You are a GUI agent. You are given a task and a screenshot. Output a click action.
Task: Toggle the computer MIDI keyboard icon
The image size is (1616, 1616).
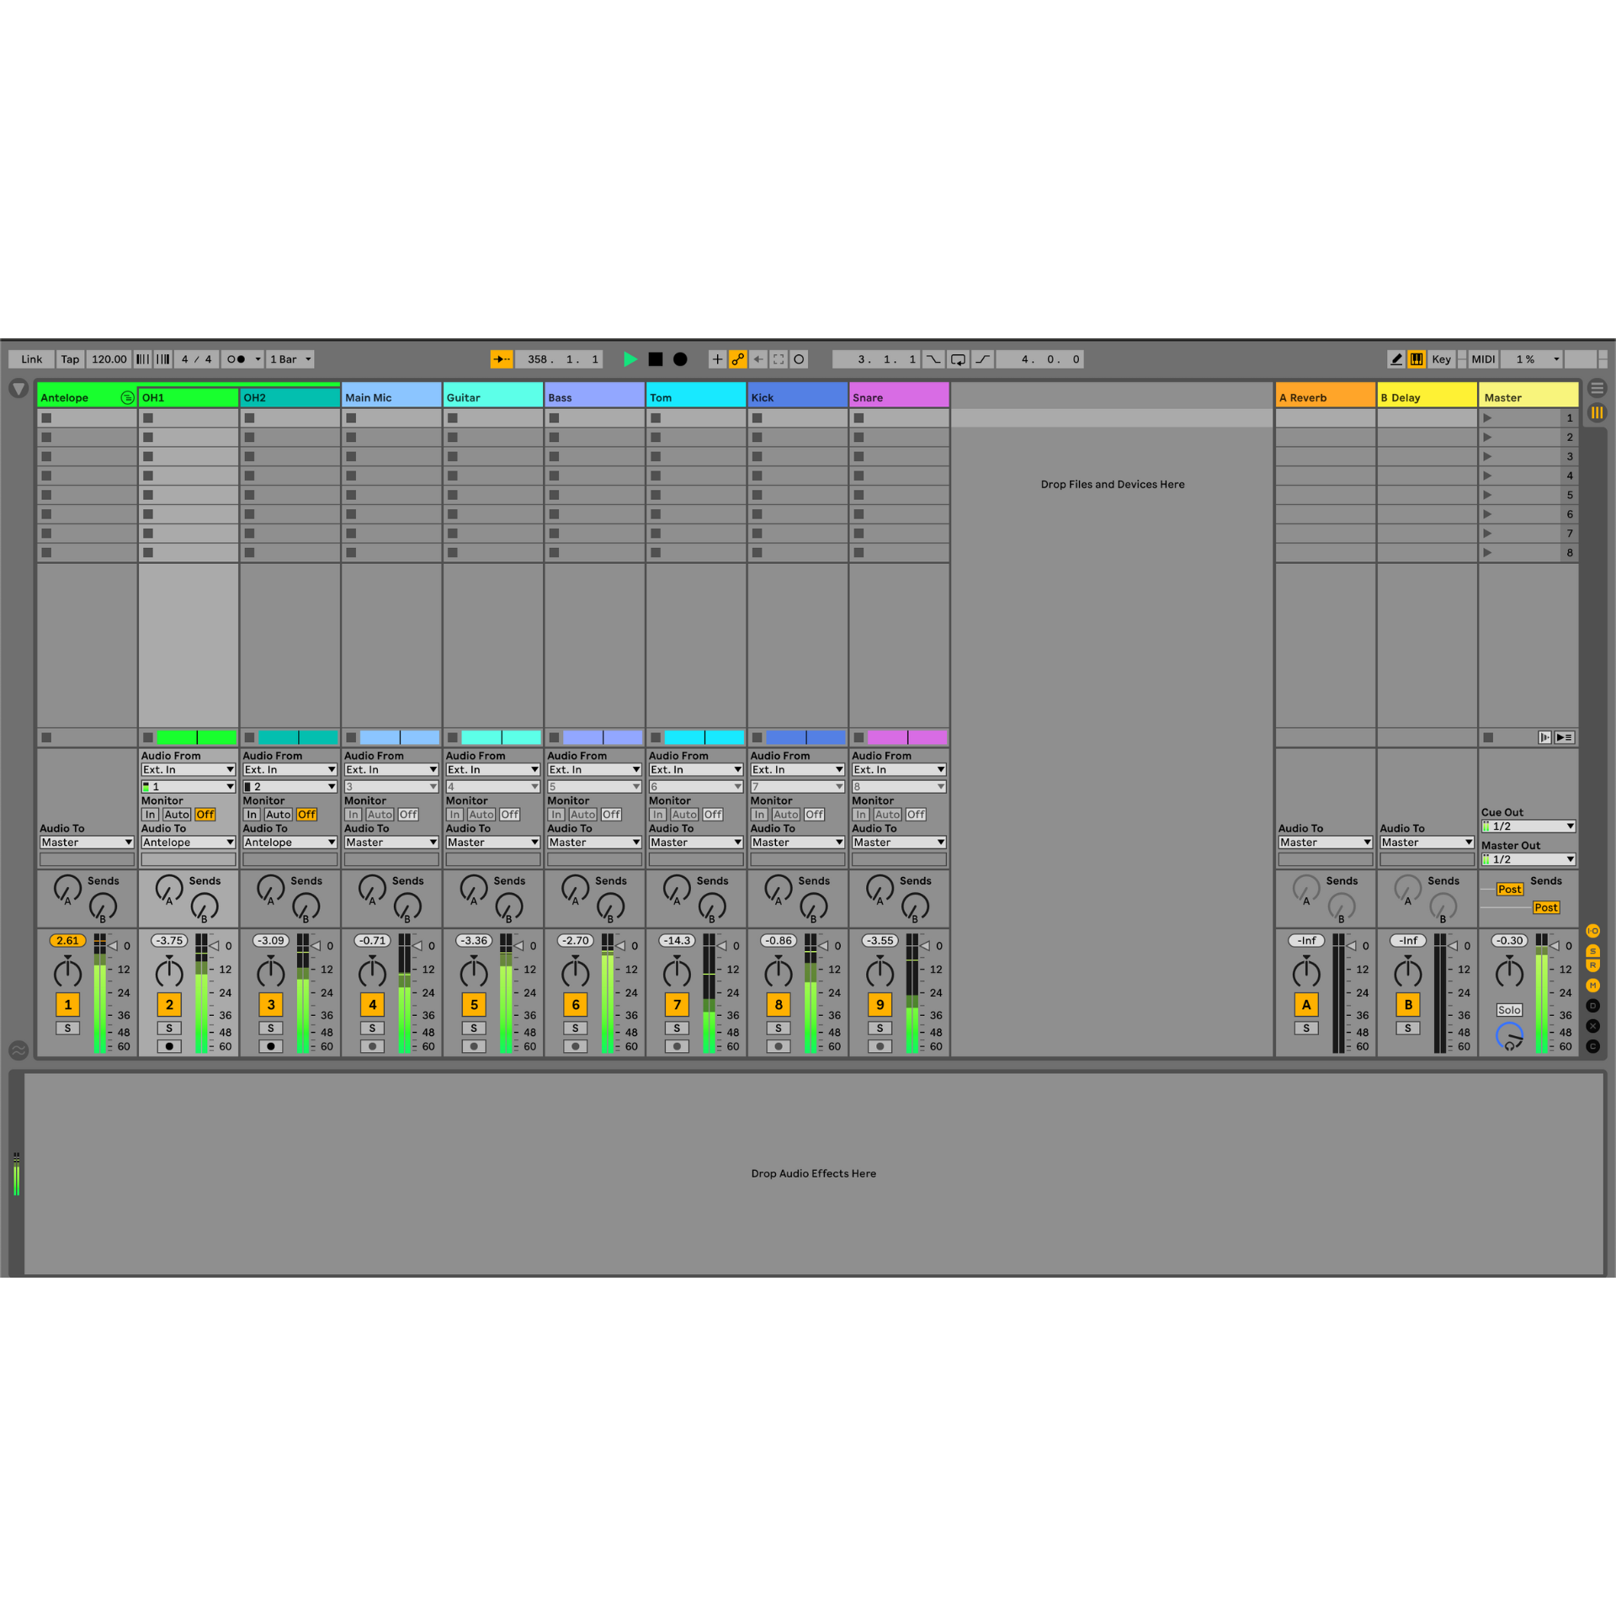[x=1417, y=359]
